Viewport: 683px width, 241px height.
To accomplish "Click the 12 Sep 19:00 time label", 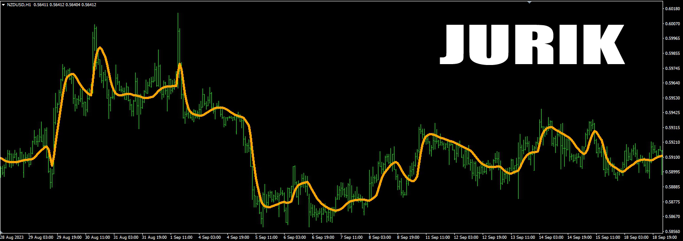I will [x=495, y=237].
